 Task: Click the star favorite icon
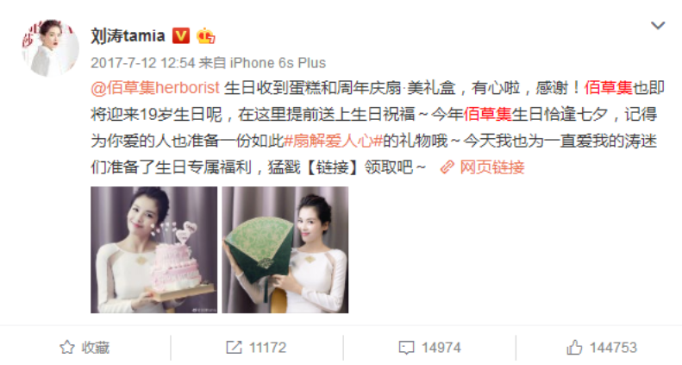point(67,348)
